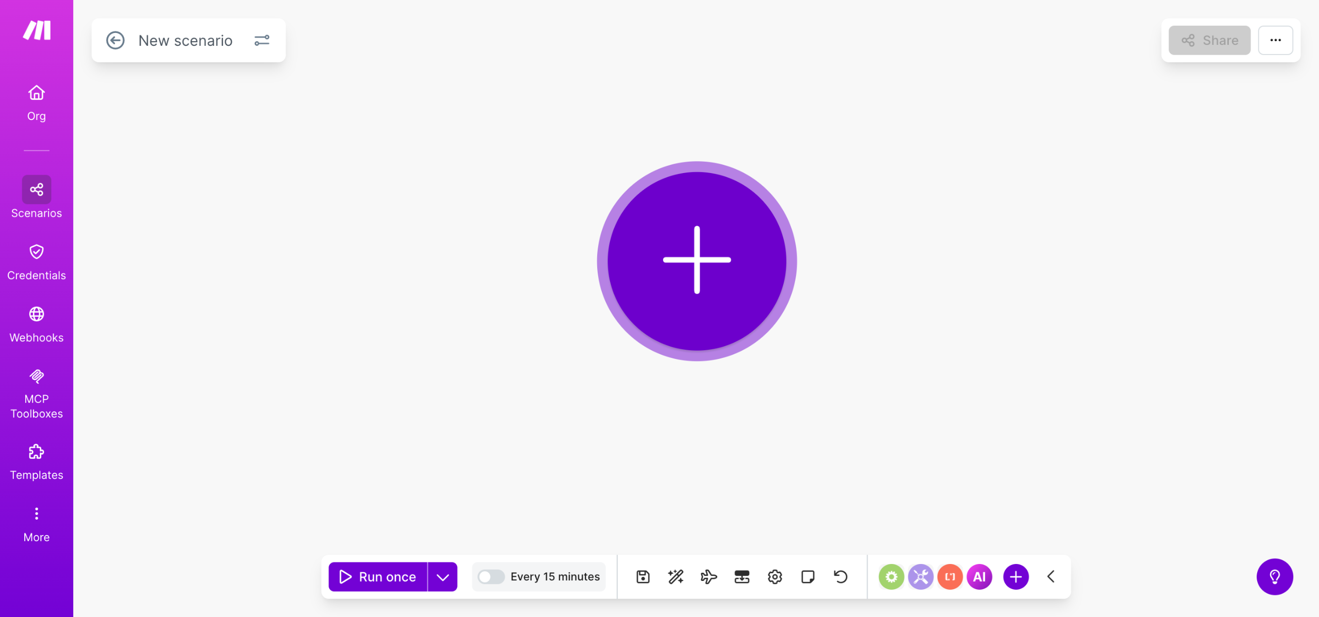This screenshot has height=617, width=1319.
Task: Click the back arrow next to New scenario
Action: [x=115, y=40]
